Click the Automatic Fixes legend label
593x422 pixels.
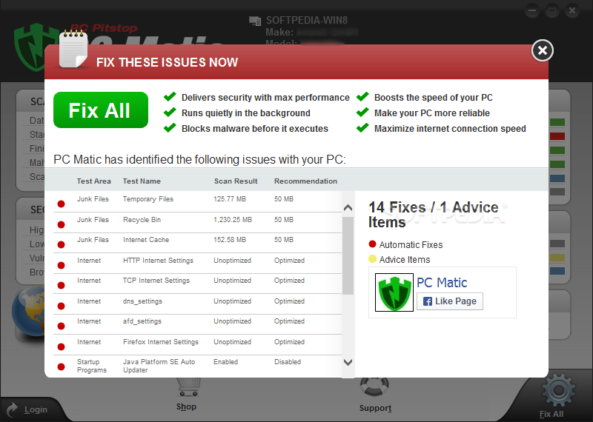click(411, 245)
